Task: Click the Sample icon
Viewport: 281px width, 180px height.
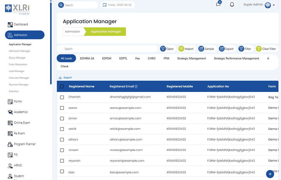Action: pyautogui.click(x=201, y=48)
